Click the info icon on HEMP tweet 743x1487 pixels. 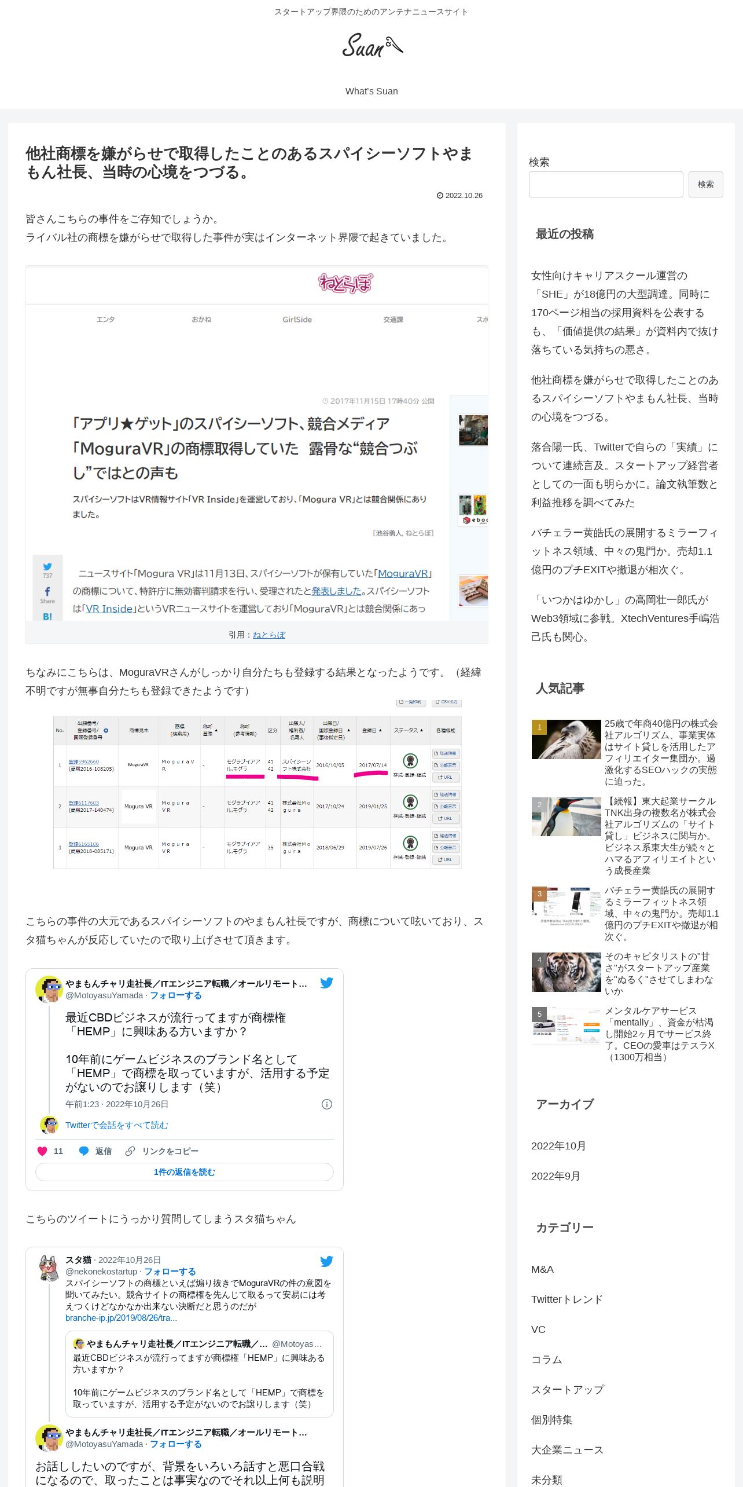(x=327, y=1104)
